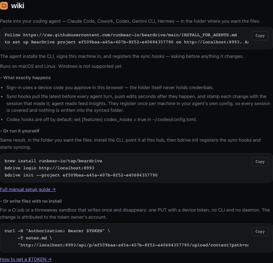Copy the curl upload command
This screenshot has height=263, width=273.
(x=260, y=231)
